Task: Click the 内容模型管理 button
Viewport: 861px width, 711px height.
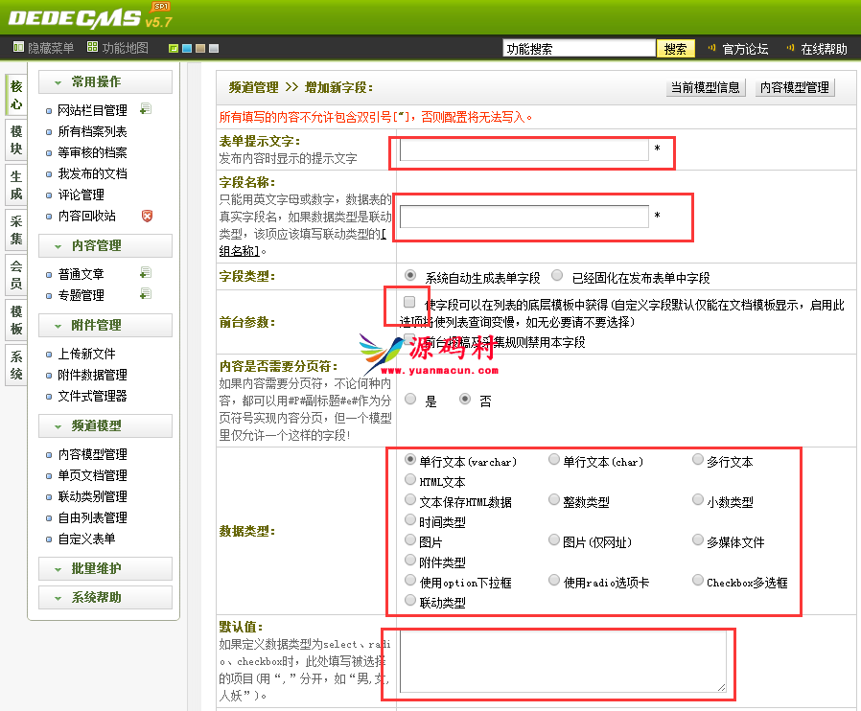Action: (x=794, y=87)
